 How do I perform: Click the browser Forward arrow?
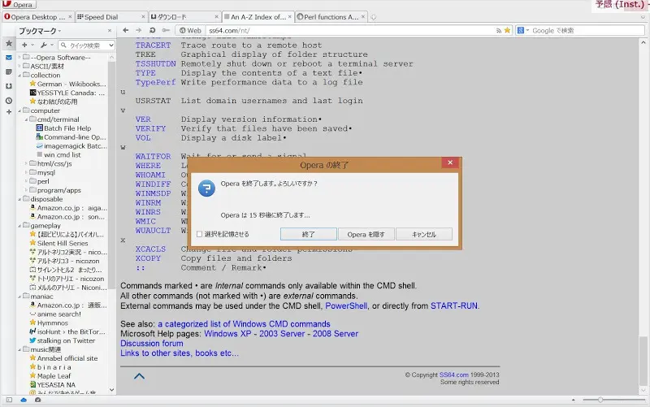pos(138,30)
